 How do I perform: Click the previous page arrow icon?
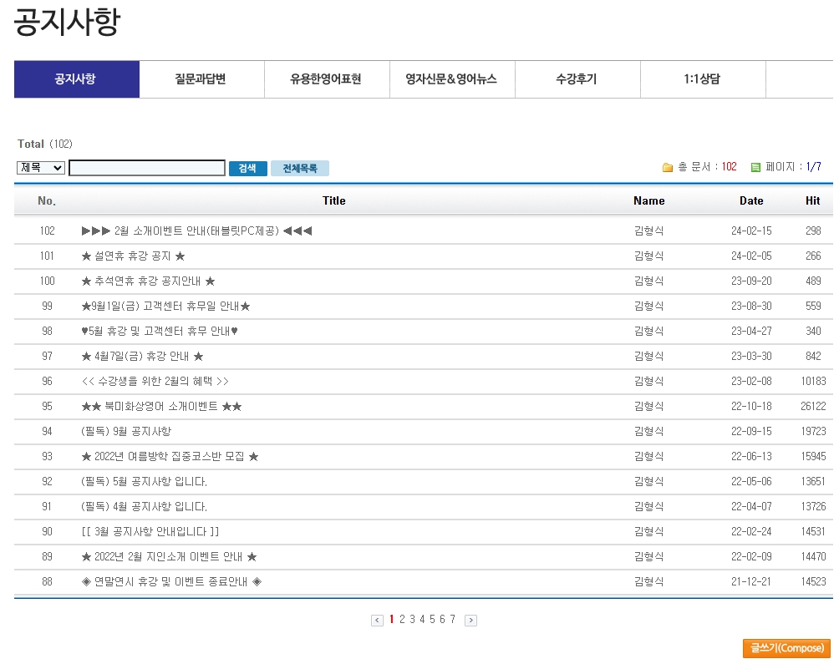[x=377, y=620]
